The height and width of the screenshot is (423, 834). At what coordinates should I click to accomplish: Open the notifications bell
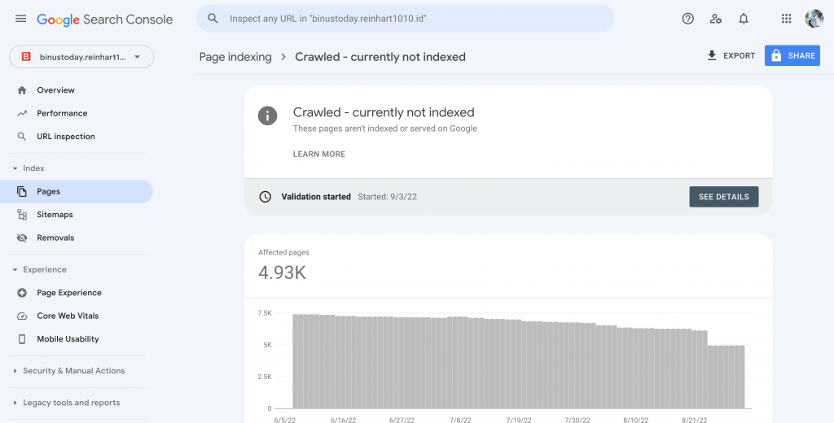[743, 19]
